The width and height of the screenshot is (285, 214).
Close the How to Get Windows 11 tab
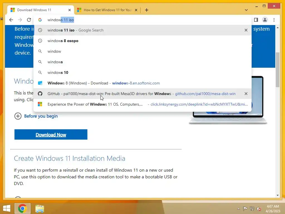[136, 10]
